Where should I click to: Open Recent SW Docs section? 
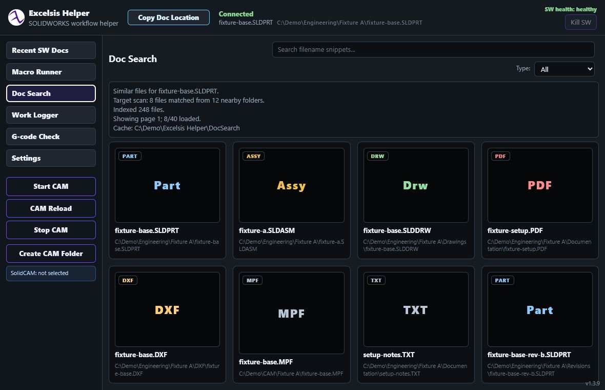[x=51, y=50]
